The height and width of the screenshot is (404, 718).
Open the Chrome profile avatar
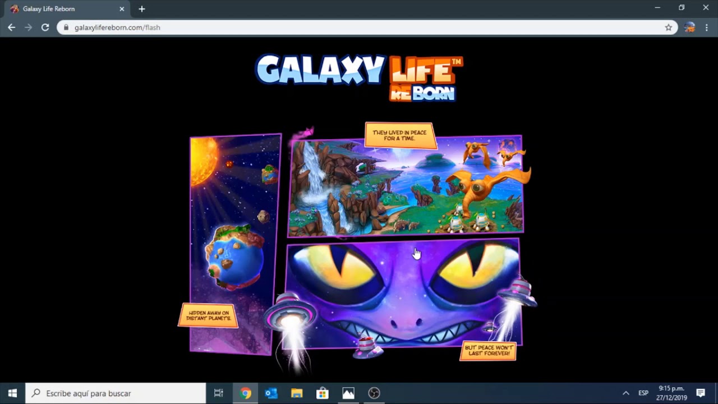(690, 27)
